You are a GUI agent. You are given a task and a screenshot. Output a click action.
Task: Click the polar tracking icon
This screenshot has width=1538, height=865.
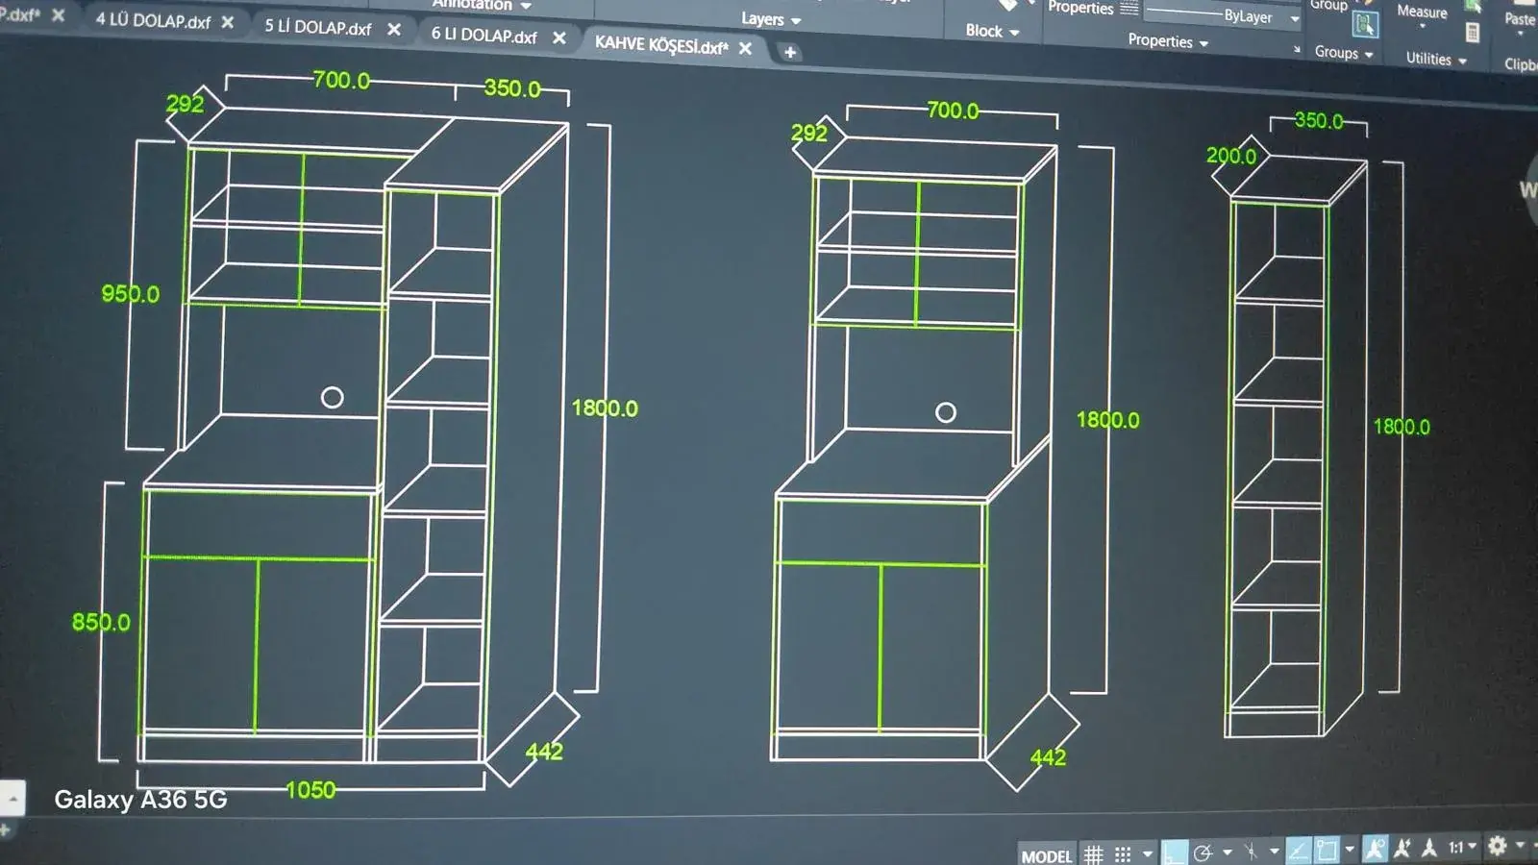1203,853
